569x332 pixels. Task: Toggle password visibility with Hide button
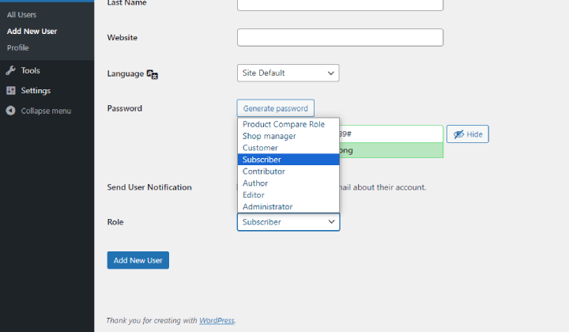click(467, 134)
